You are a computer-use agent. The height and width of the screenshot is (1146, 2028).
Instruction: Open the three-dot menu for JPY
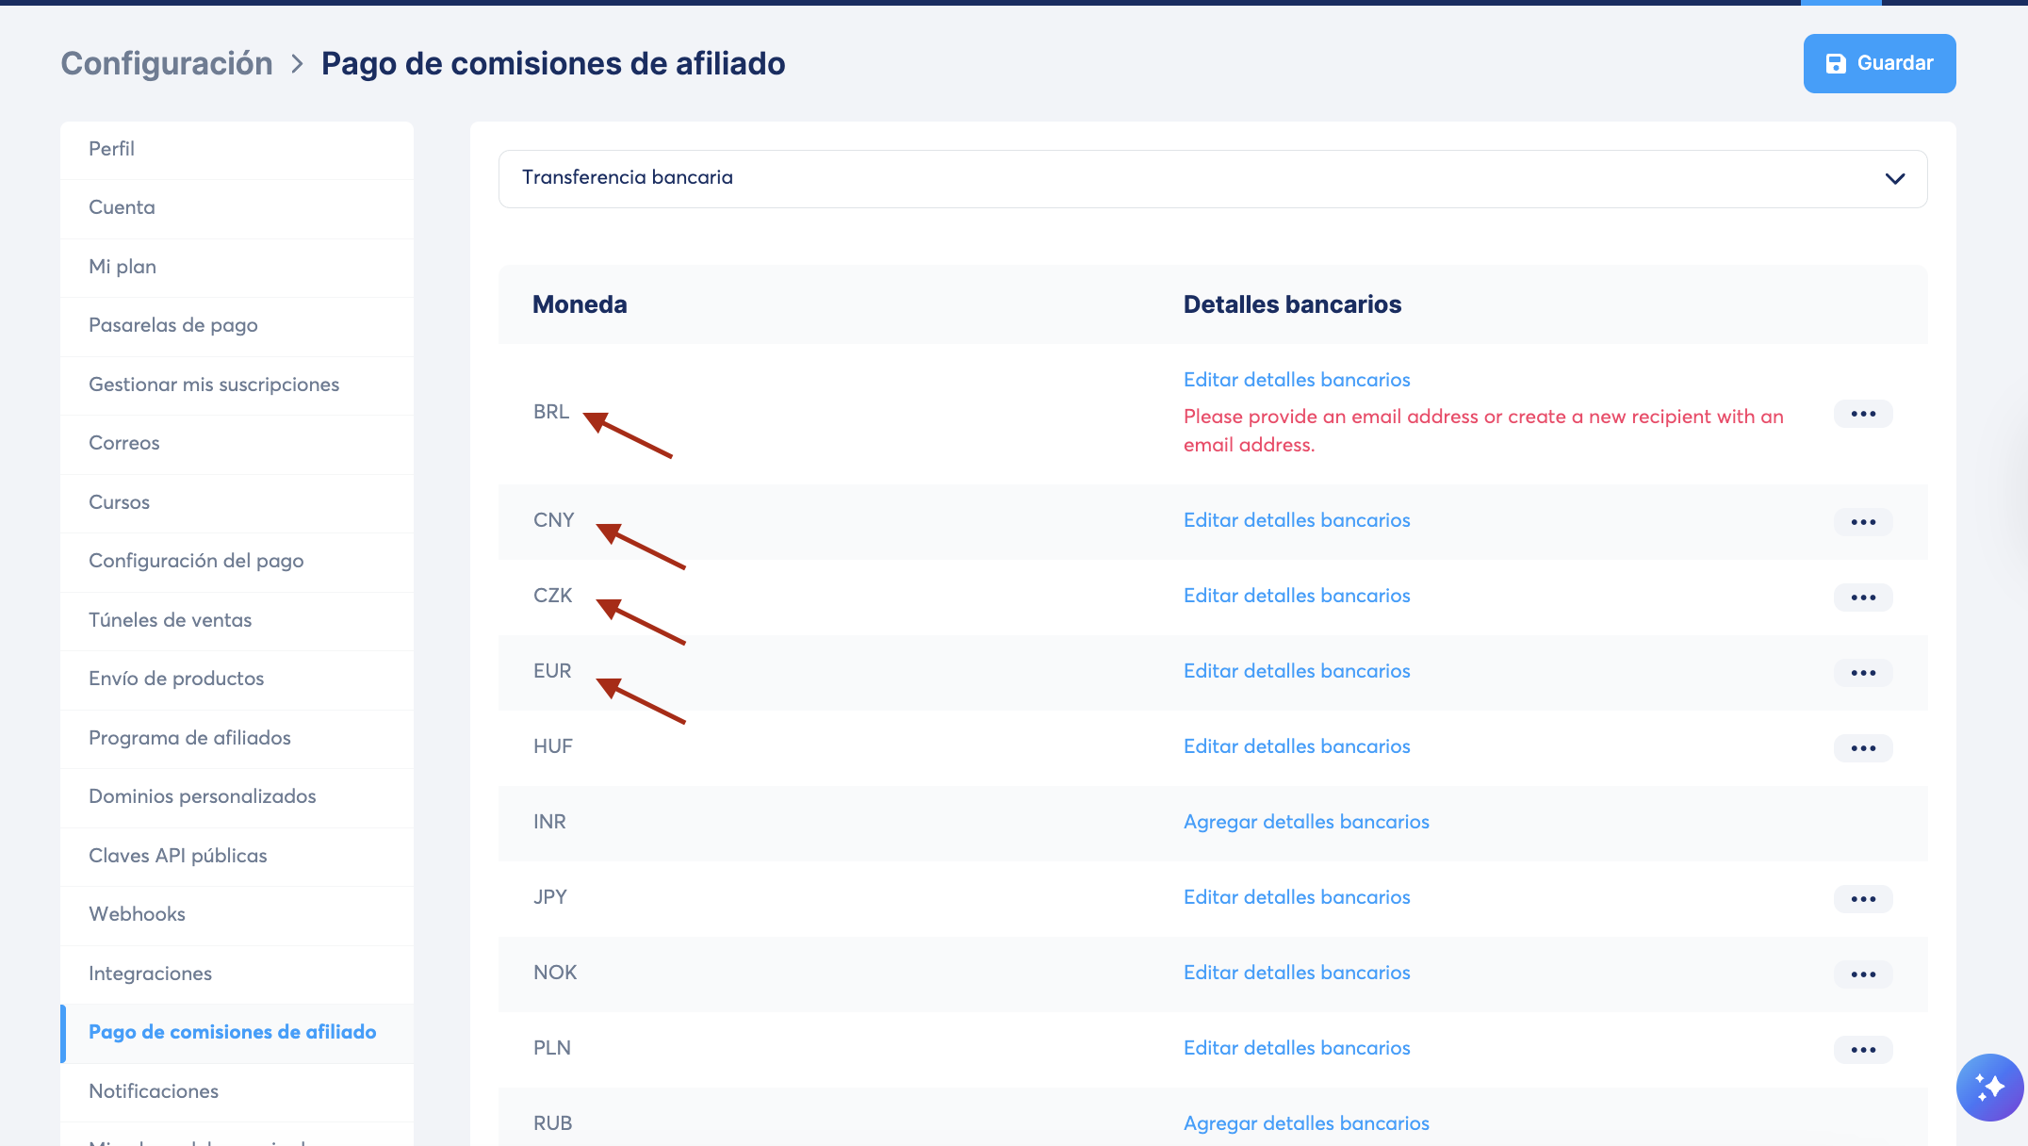click(x=1862, y=899)
